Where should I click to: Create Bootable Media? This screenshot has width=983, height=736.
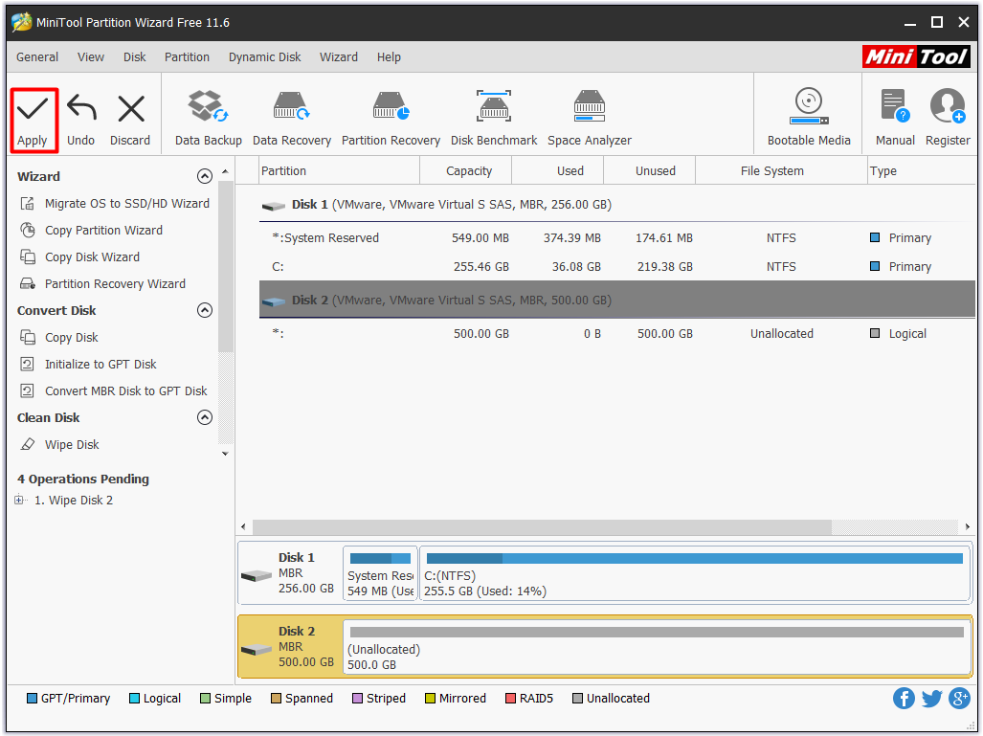(809, 119)
